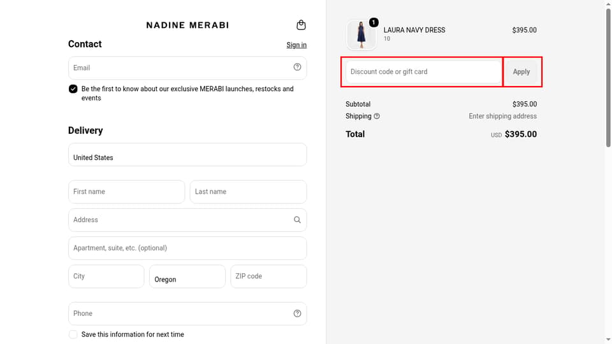Focus the Last name field
The height and width of the screenshot is (344, 612).
[248, 192]
